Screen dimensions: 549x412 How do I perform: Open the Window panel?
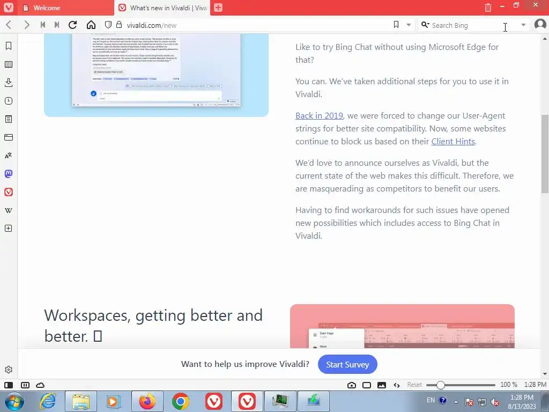[9, 137]
